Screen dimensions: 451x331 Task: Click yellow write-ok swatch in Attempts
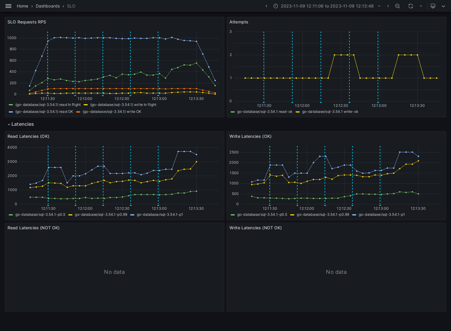pyautogui.click(x=298, y=112)
